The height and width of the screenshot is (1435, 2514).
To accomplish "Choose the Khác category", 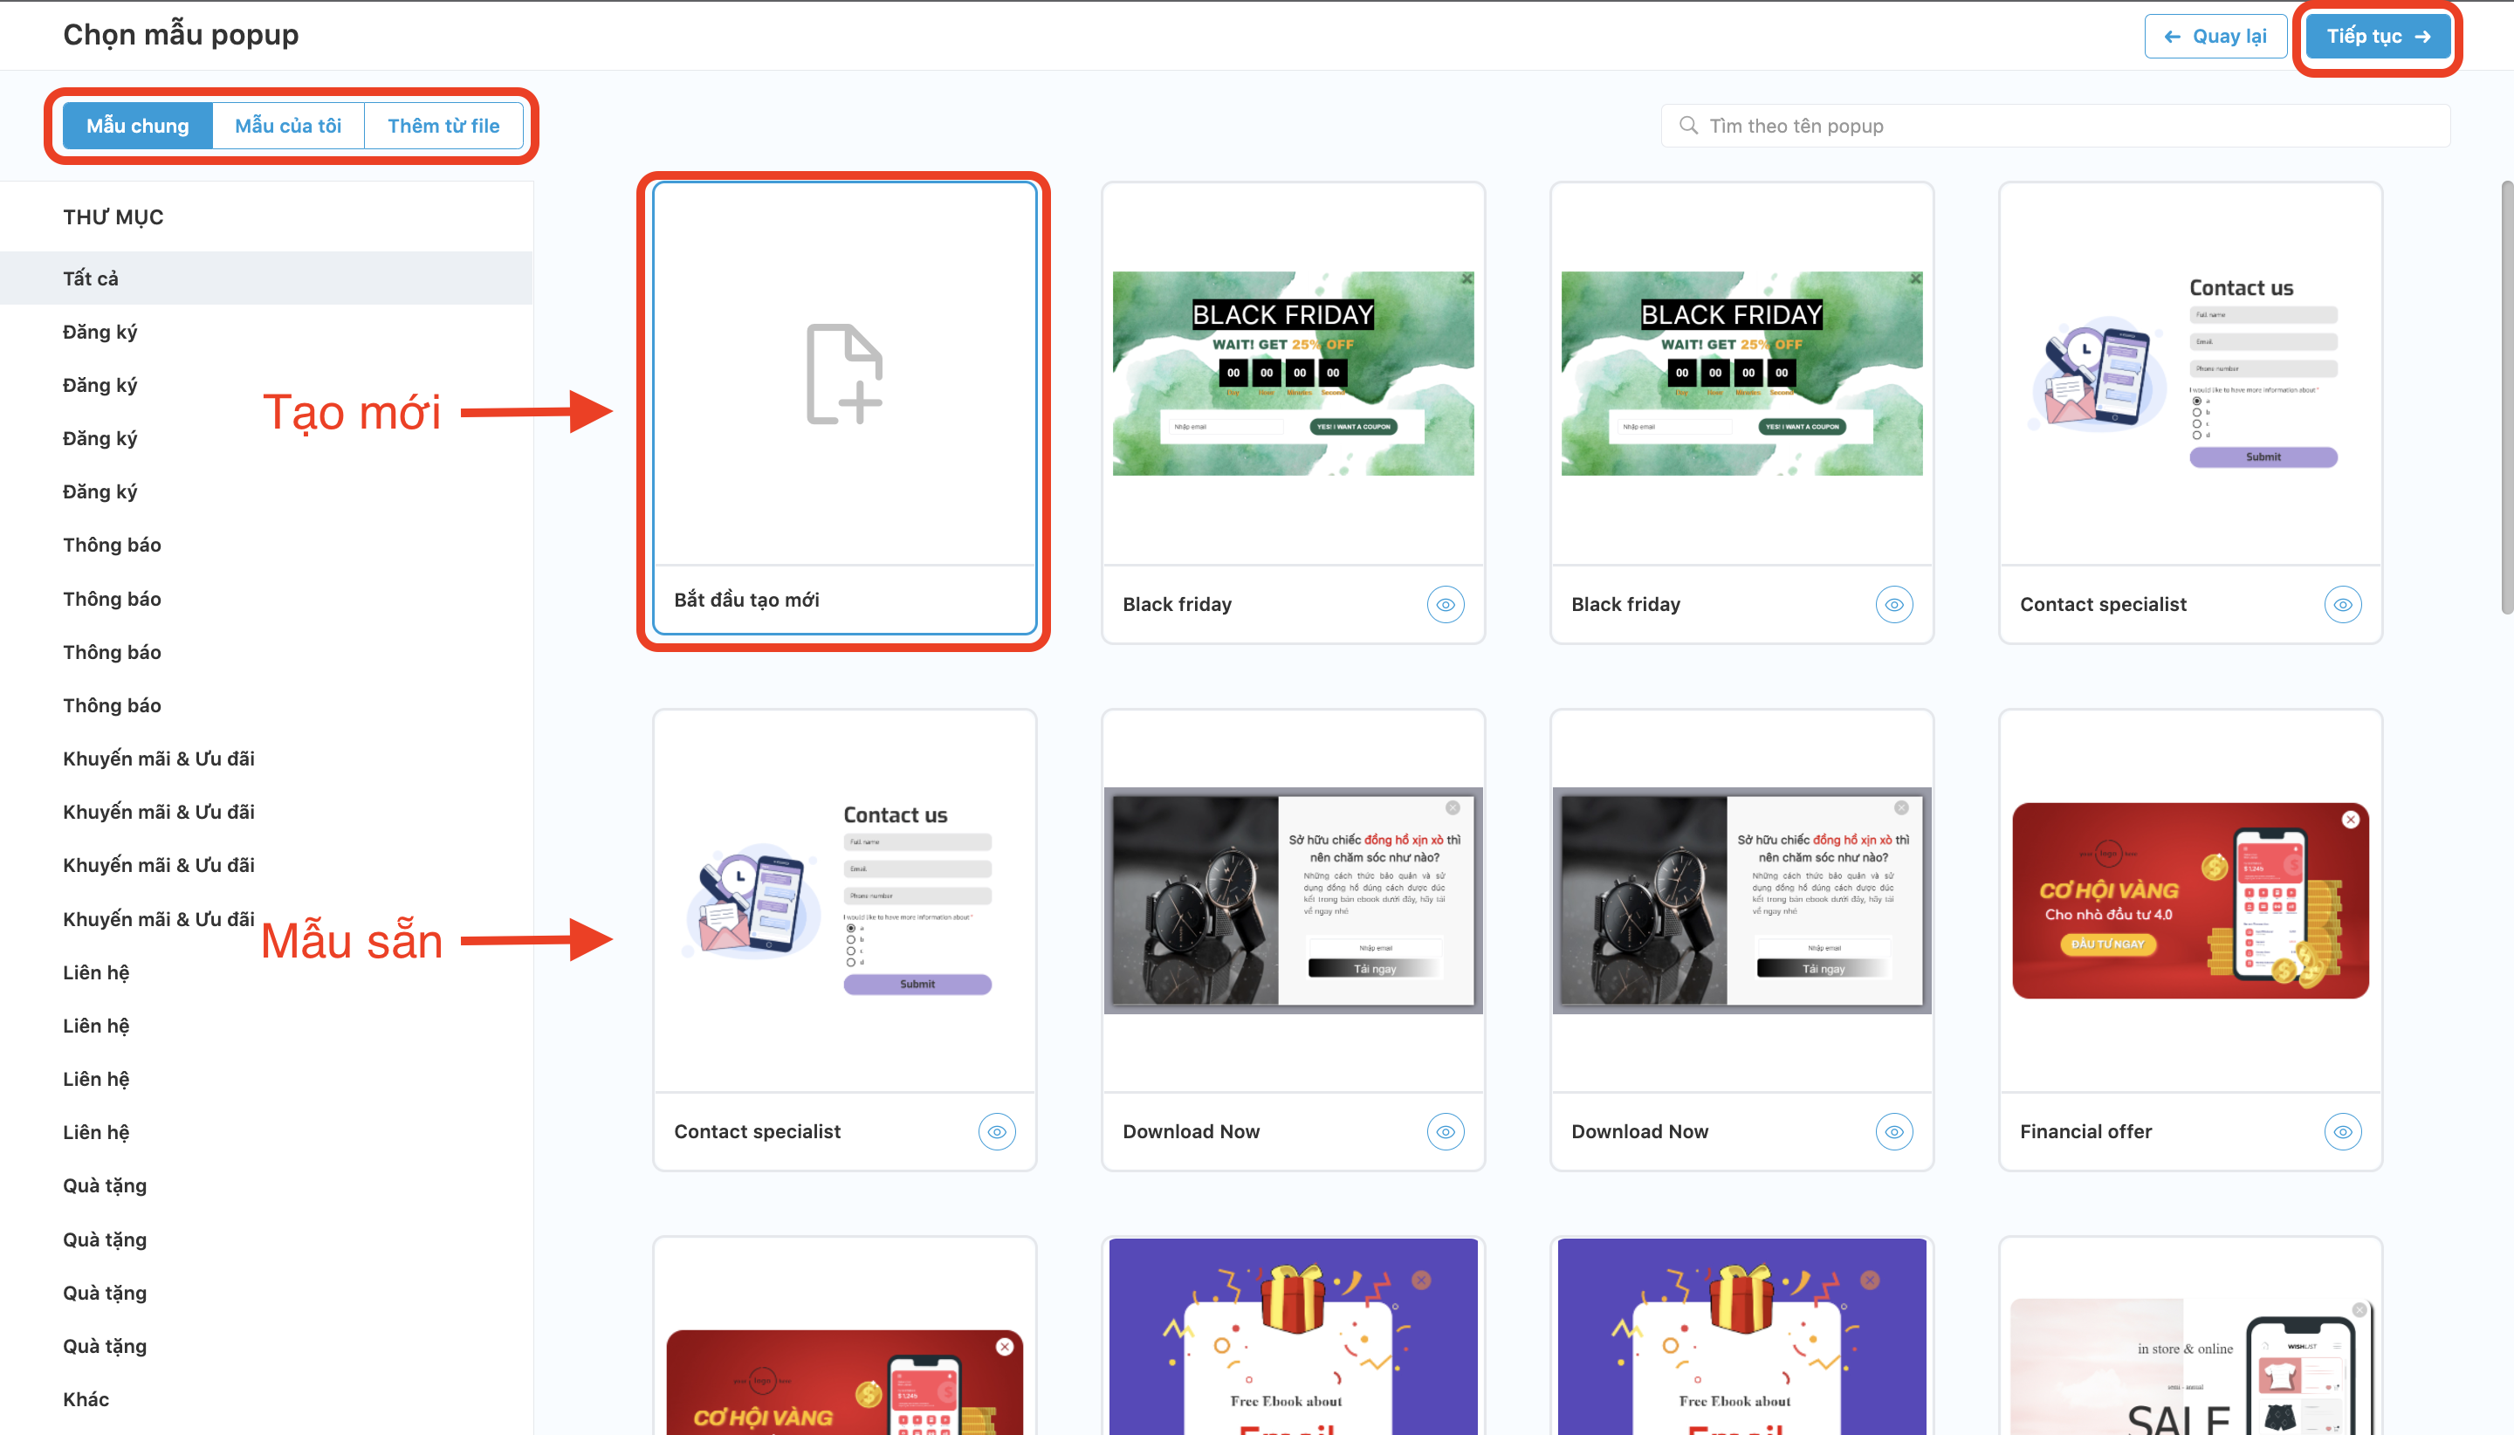I will (x=86, y=1398).
